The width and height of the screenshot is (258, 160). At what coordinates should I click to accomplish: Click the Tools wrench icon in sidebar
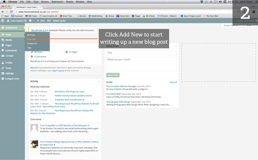[x=3, y=68]
